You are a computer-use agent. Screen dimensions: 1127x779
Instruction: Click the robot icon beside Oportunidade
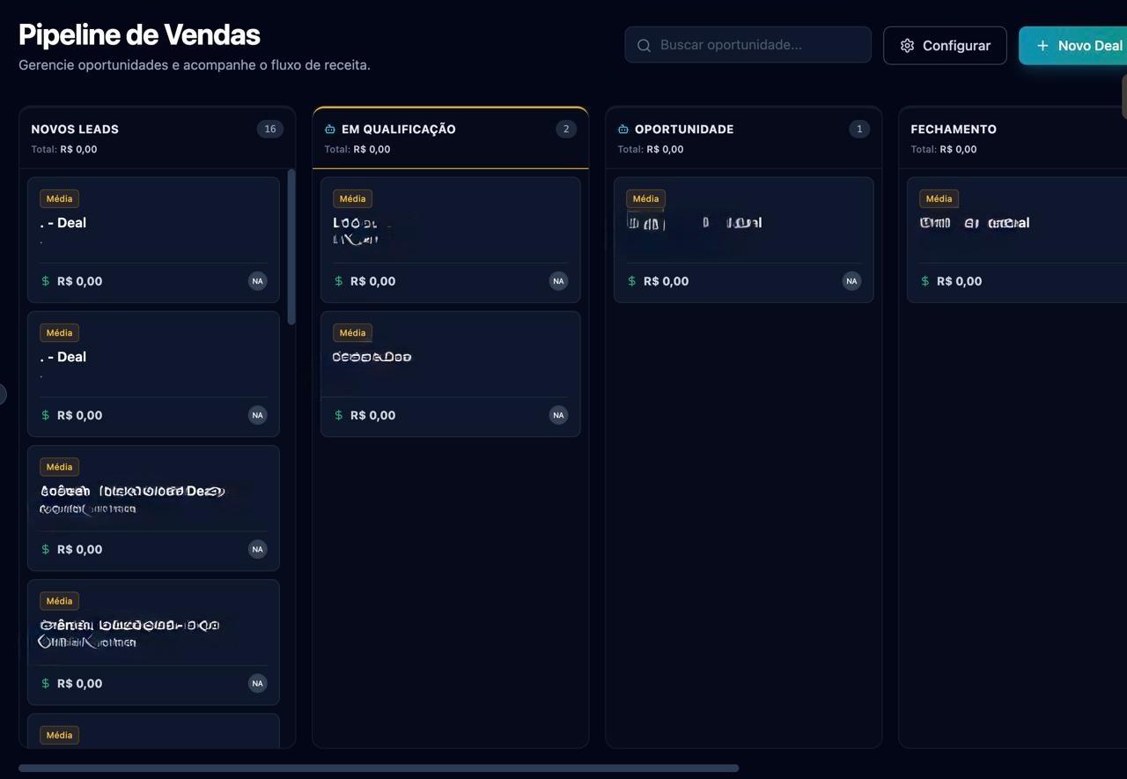tap(623, 130)
